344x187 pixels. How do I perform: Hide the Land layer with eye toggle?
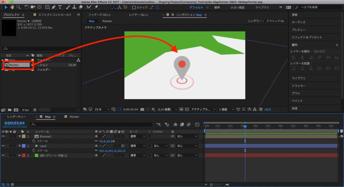[3, 146]
